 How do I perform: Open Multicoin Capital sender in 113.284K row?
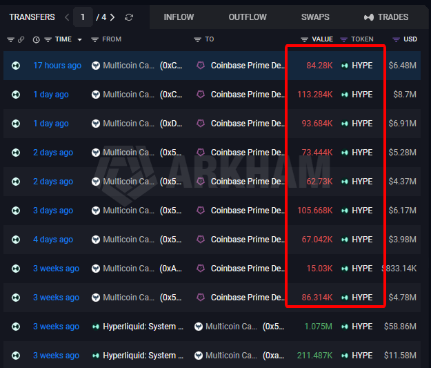[x=129, y=95]
